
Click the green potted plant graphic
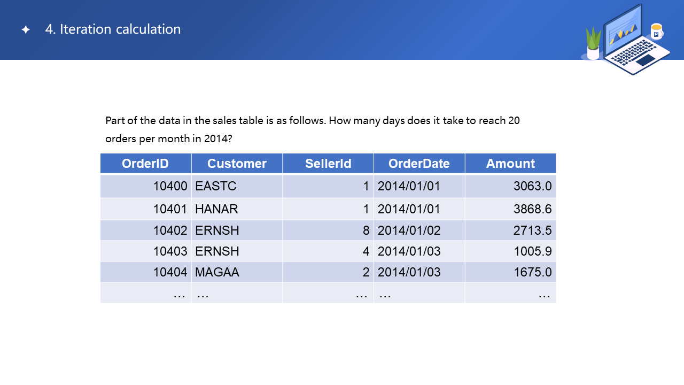593,43
